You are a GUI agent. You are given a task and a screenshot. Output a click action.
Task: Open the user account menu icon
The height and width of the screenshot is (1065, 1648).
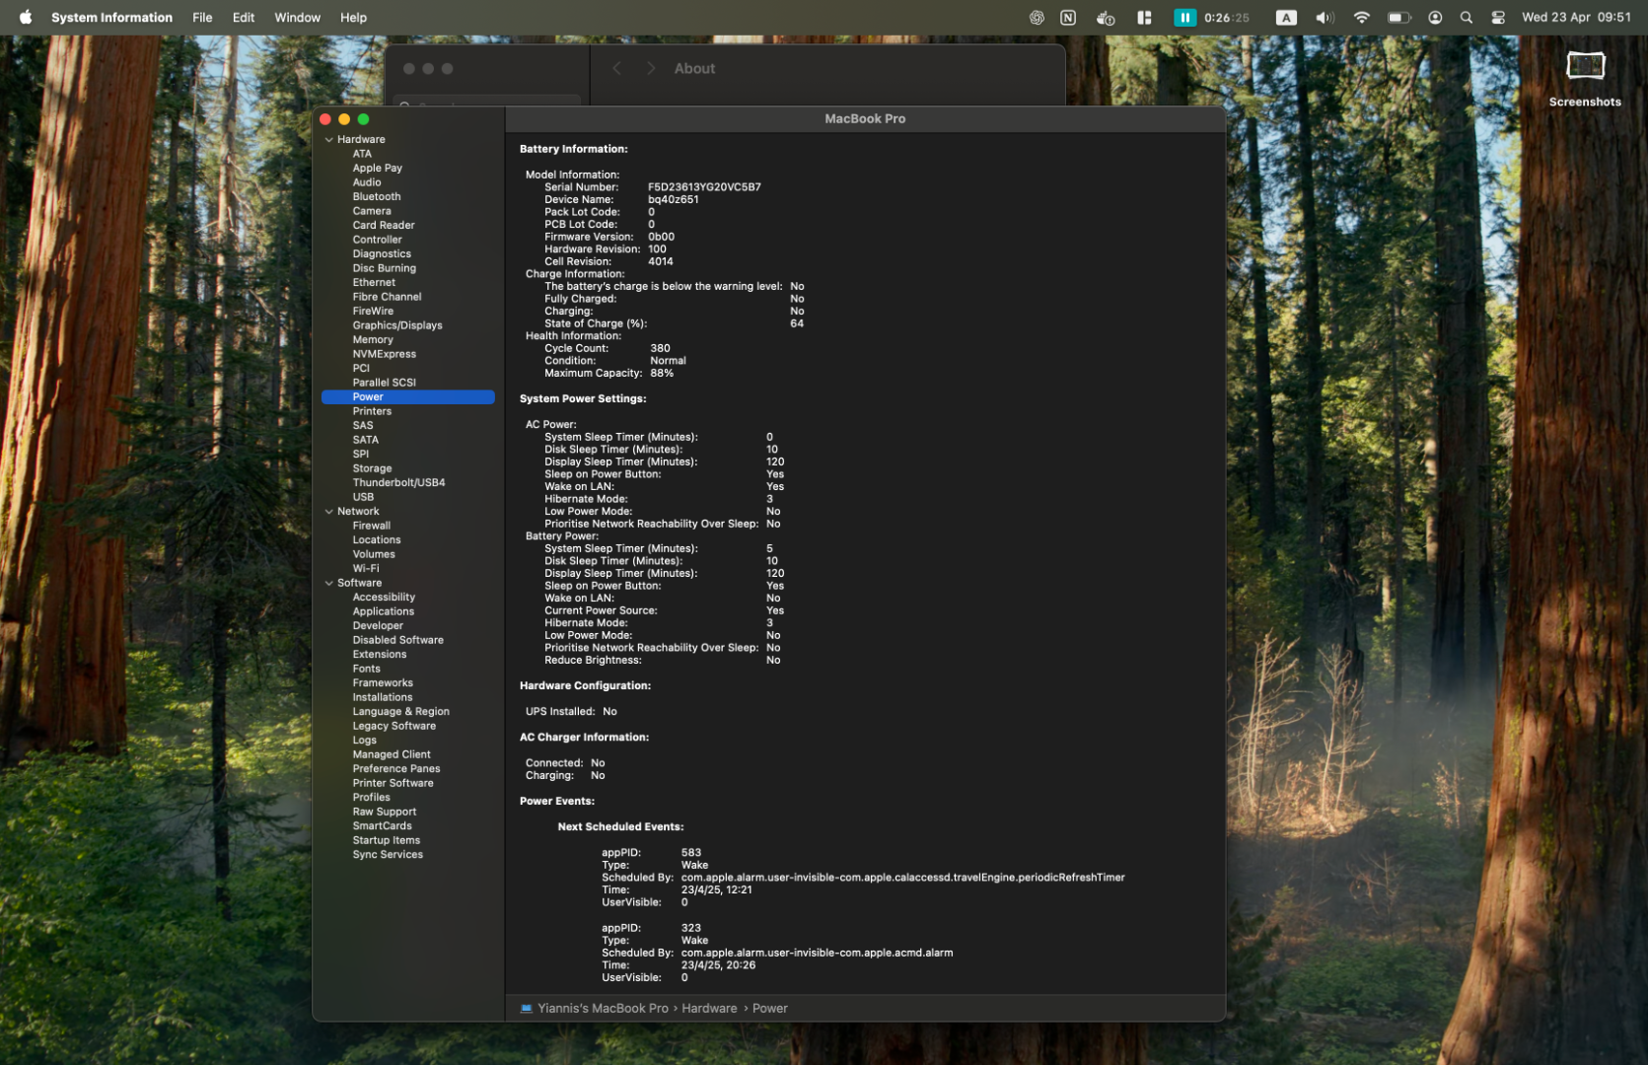pyautogui.click(x=1435, y=17)
